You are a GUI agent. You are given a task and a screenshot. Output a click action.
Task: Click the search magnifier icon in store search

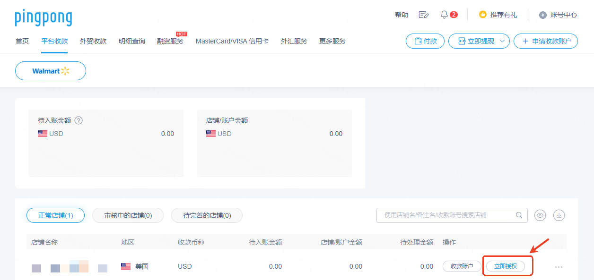pos(519,215)
